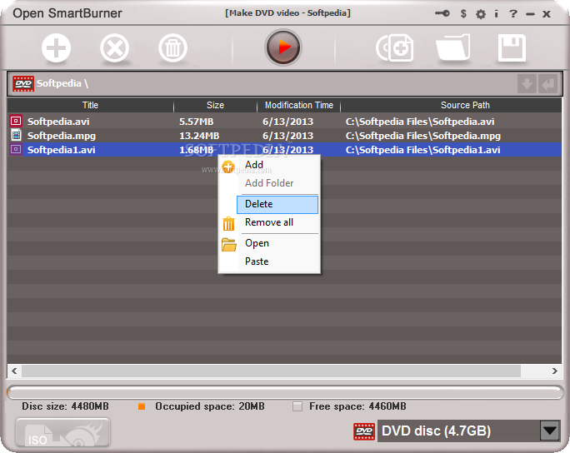Click the Free space: 4460MB label
570x453 pixels.
[x=357, y=406]
